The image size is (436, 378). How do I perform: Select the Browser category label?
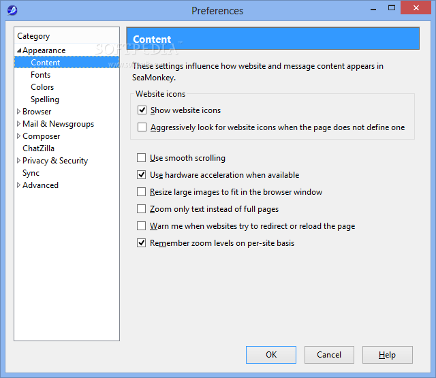pos(37,112)
